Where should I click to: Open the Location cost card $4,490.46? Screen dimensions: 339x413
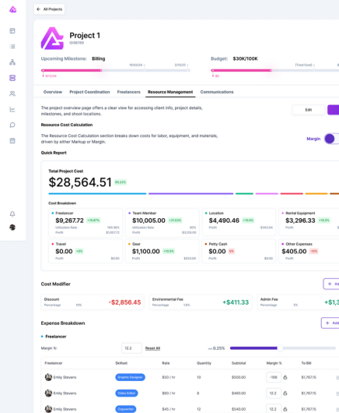coord(239,222)
